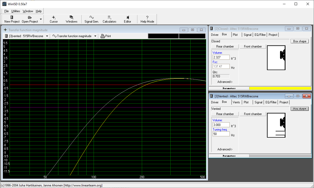Click Rear chamber button in Vented window
The width and height of the screenshot is (314, 188).
coord(225,114)
